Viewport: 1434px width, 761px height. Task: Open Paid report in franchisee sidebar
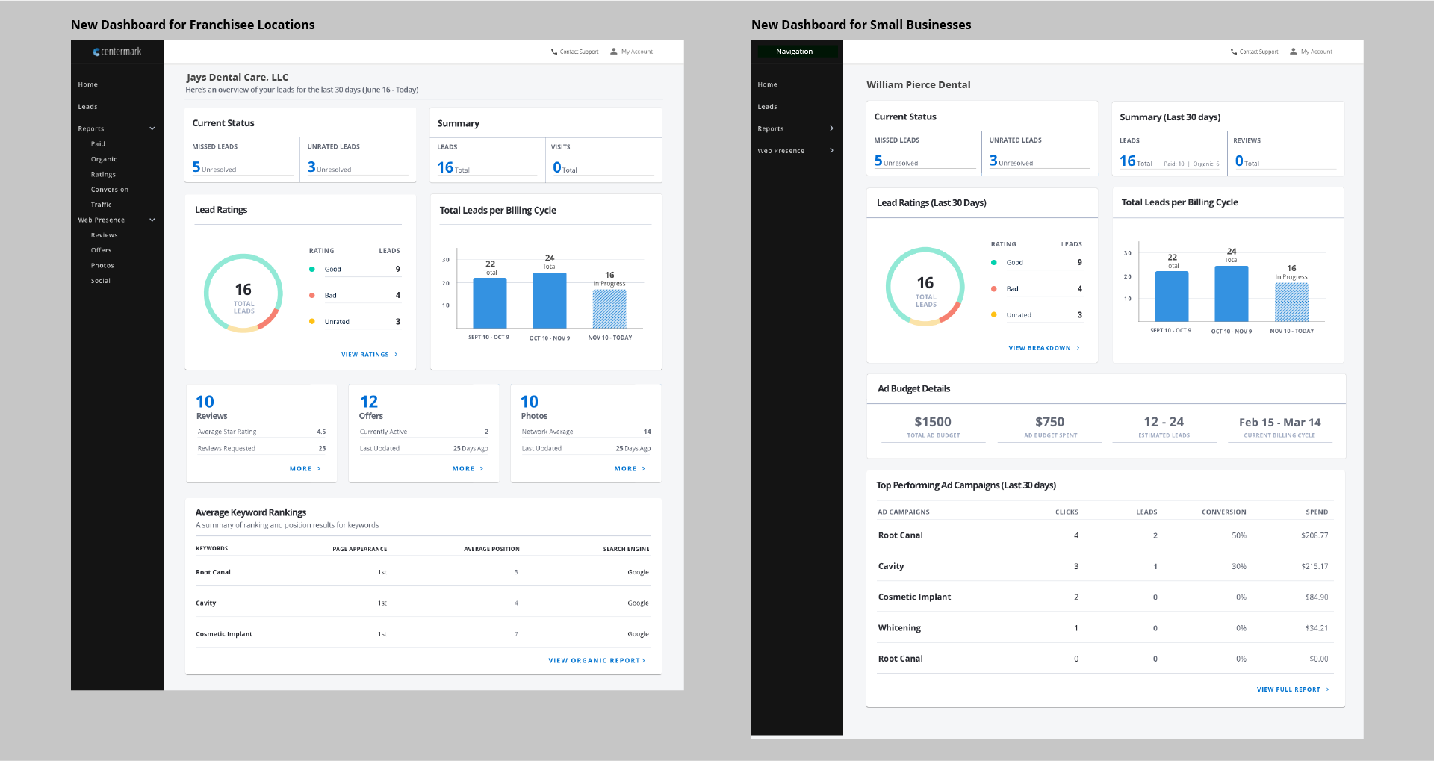98,144
